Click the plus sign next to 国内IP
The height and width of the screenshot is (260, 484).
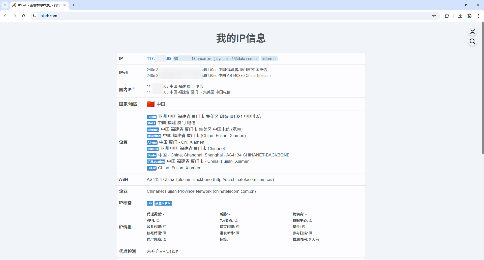pos(134,88)
